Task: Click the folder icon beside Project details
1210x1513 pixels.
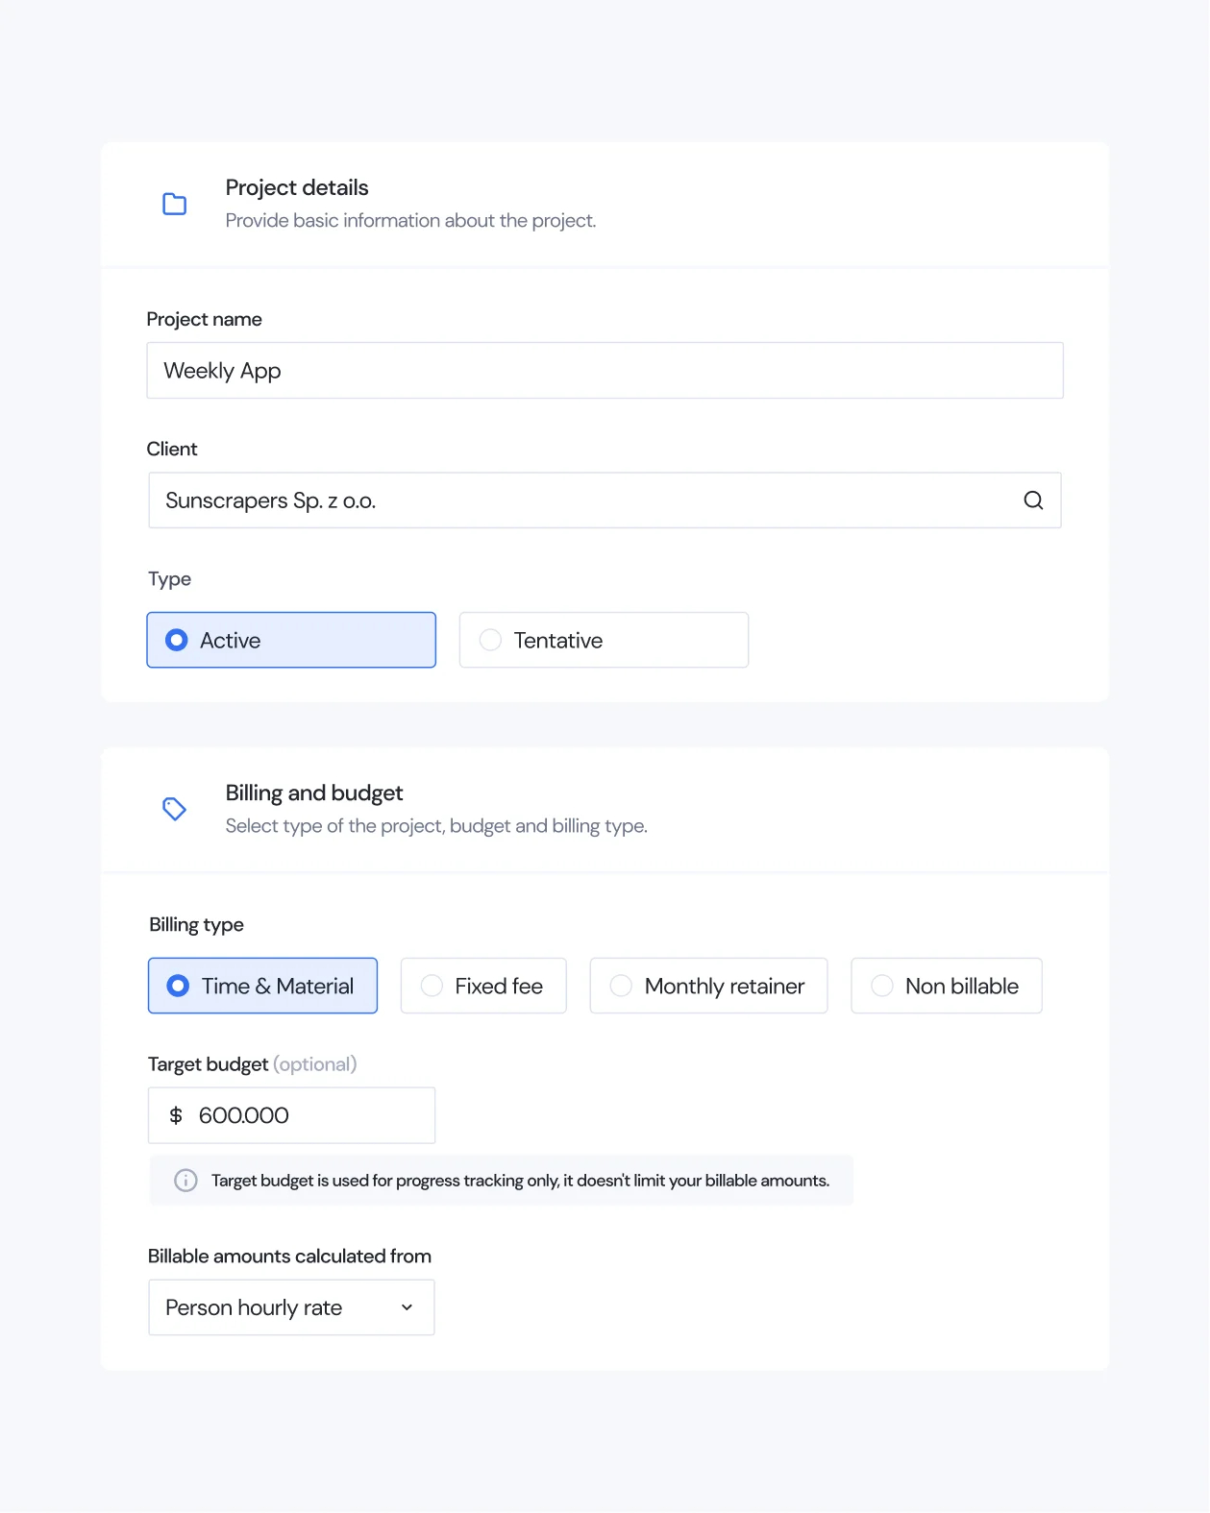Action: [x=174, y=204]
